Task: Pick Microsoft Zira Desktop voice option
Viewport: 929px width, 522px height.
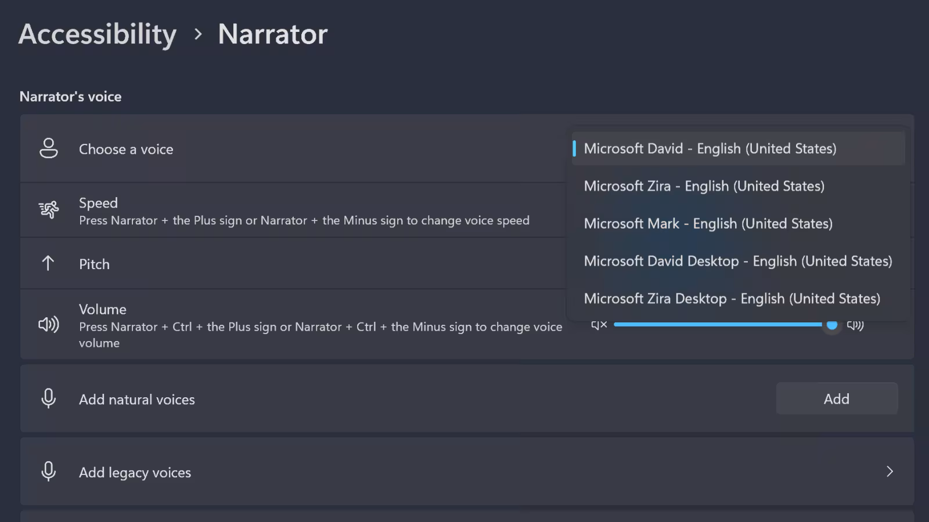Action: [738, 299]
